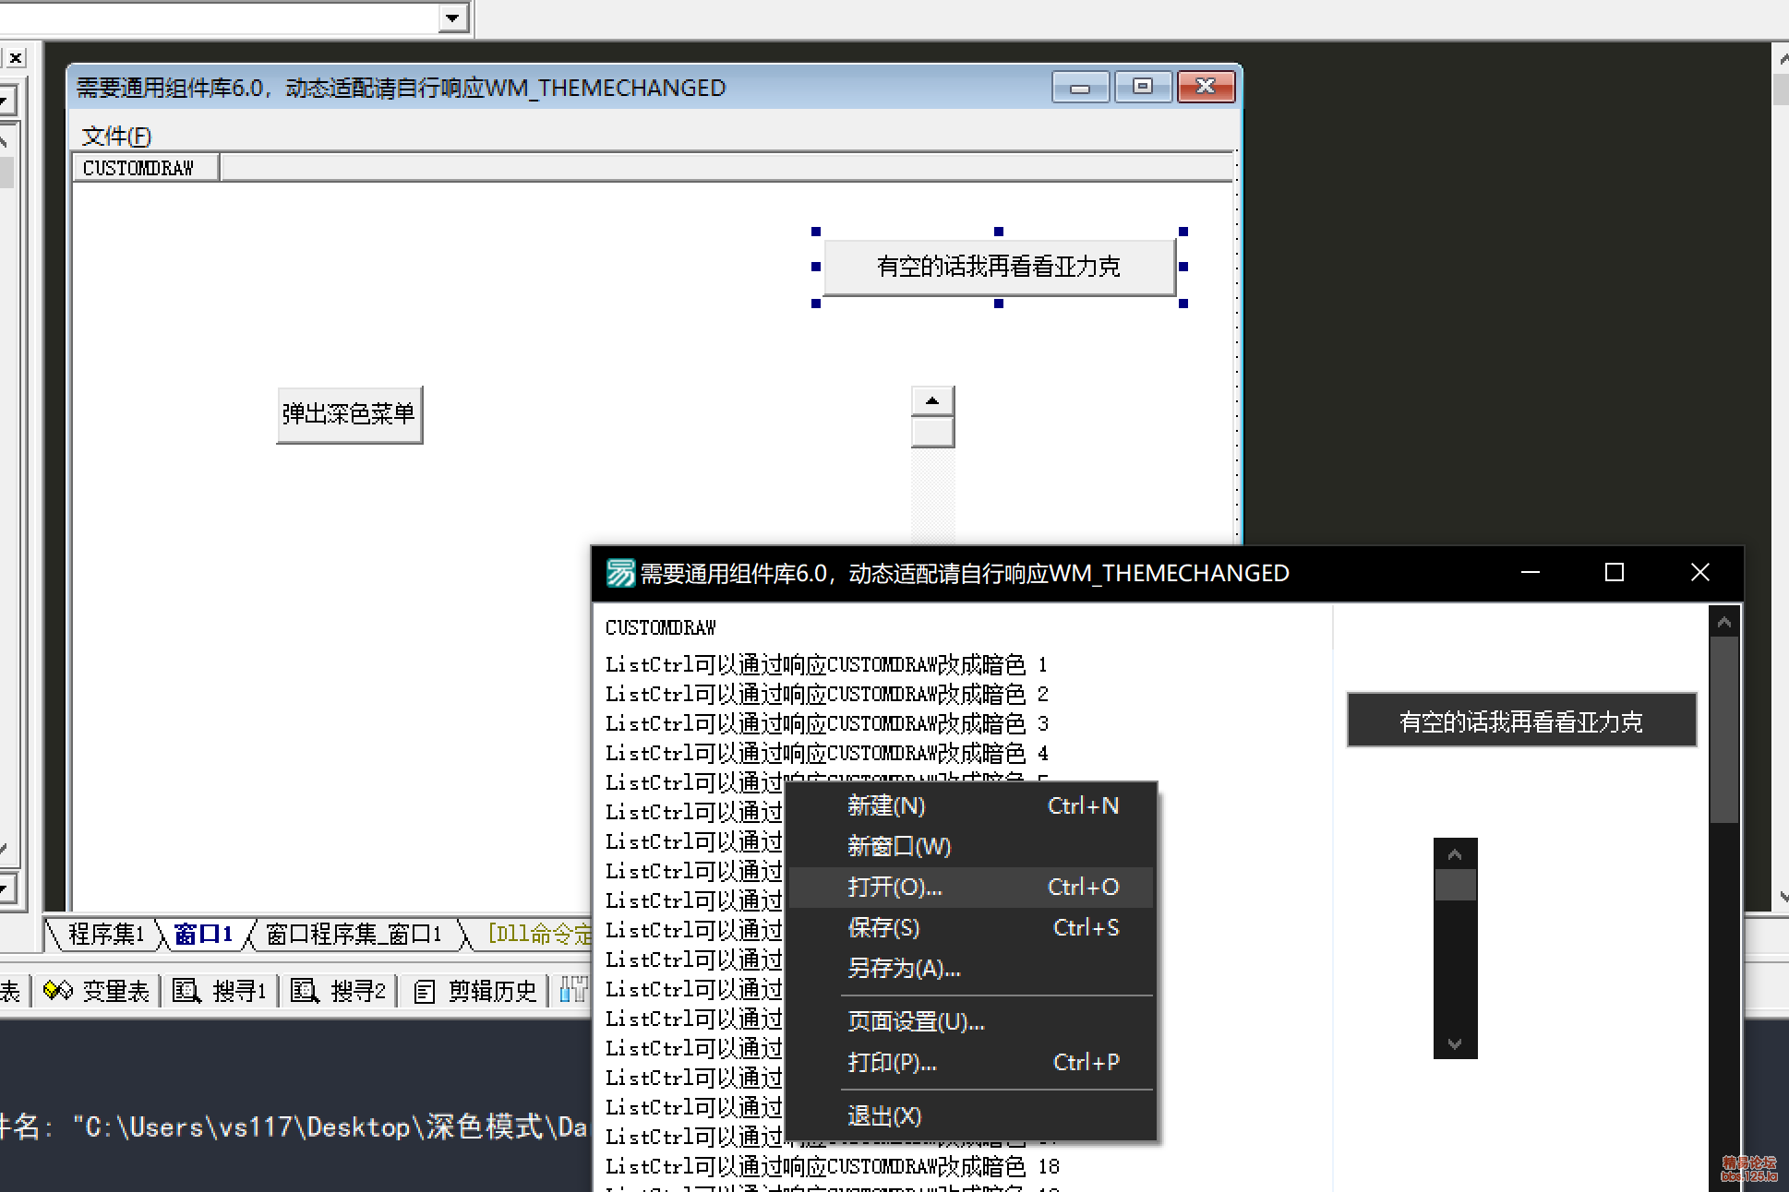Viewport: 1789px width, 1192px height.
Task: Choose 新窗口(W) from the context menu
Action: coord(972,846)
